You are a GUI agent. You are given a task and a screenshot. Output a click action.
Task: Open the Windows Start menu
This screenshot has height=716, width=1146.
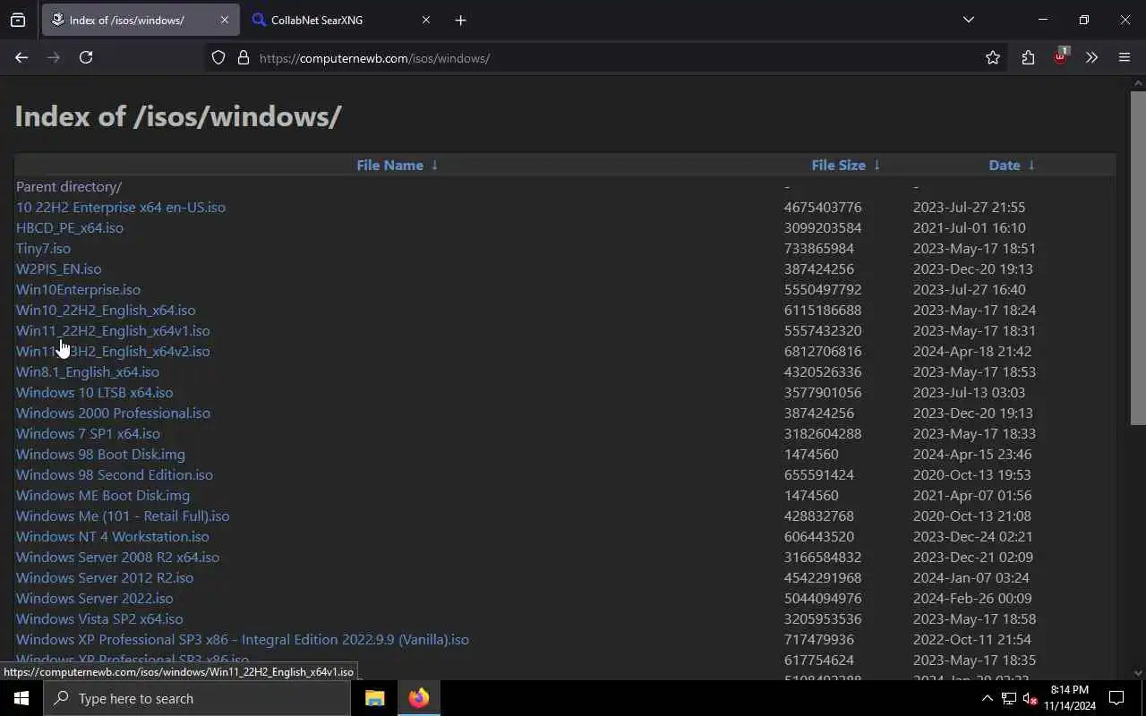[21, 698]
